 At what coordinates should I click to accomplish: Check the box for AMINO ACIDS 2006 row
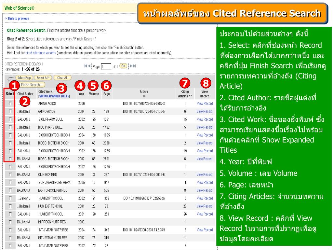point(10,104)
